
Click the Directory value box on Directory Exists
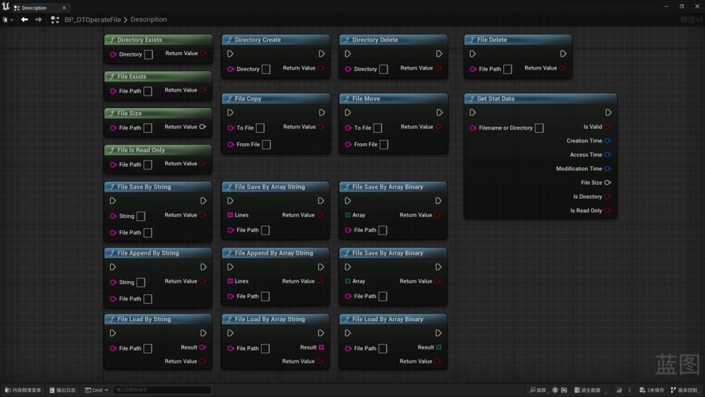point(148,54)
